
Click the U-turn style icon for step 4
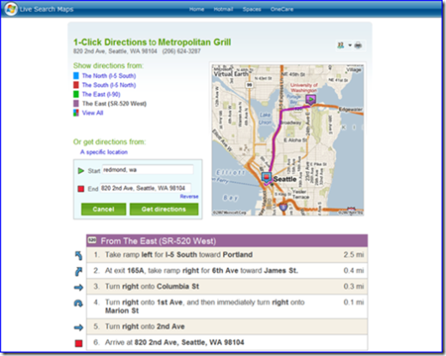[x=79, y=303]
